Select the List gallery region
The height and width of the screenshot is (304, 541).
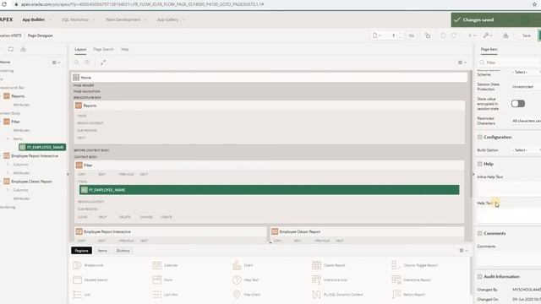[x=81, y=295]
